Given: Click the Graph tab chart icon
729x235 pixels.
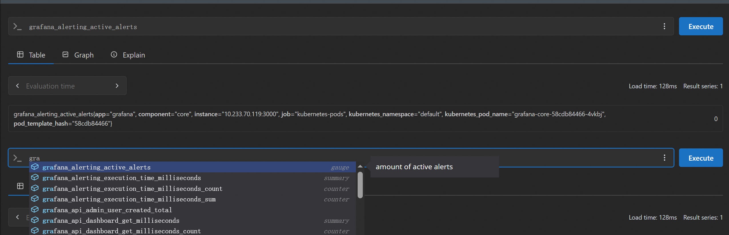Looking at the screenshot, I should pyautogui.click(x=65, y=54).
